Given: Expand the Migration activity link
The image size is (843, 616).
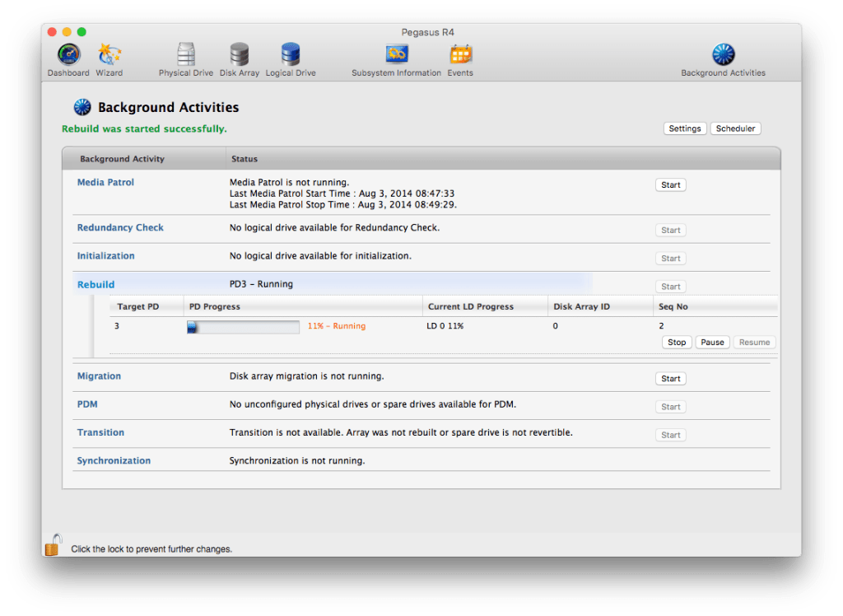Looking at the screenshot, I should [x=99, y=376].
